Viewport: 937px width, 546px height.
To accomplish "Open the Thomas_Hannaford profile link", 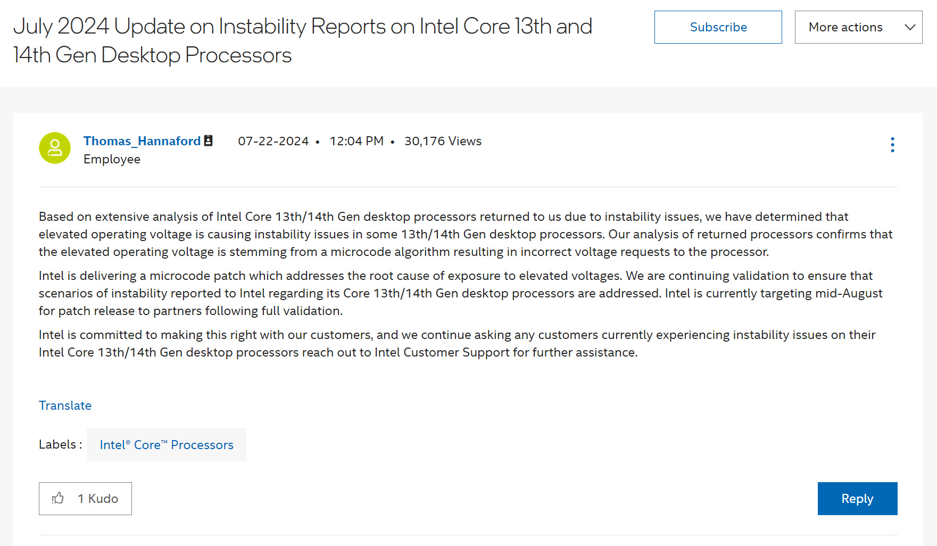I will (142, 141).
